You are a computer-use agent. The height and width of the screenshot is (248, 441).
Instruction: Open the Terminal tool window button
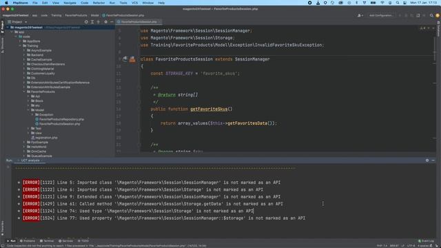47,241
